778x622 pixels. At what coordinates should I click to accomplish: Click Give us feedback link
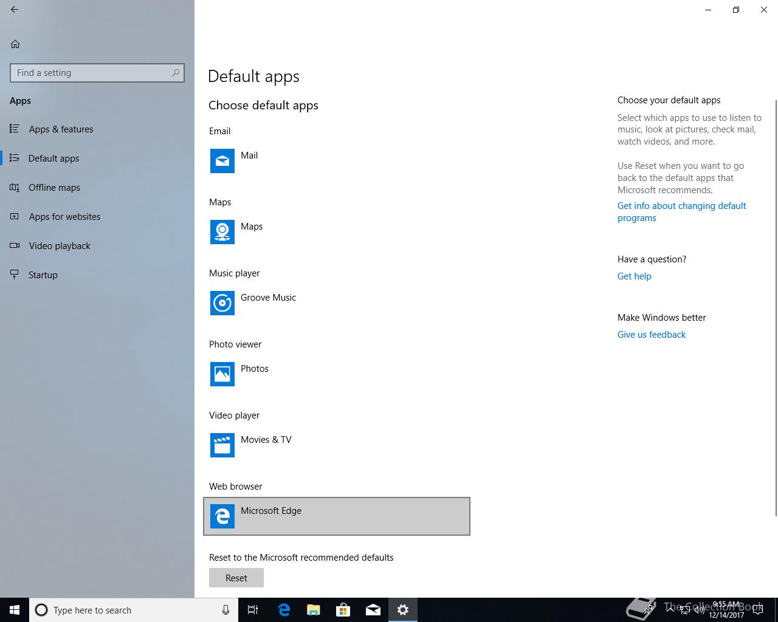click(x=652, y=335)
